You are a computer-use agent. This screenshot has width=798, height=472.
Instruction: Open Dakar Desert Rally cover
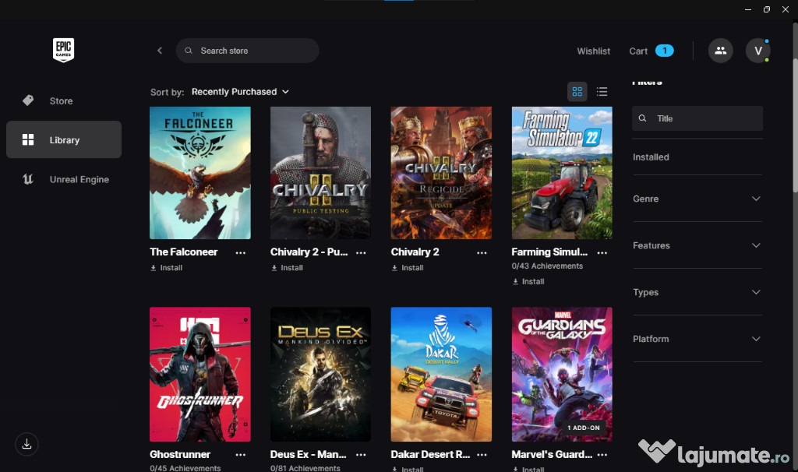click(x=441, y=375)
